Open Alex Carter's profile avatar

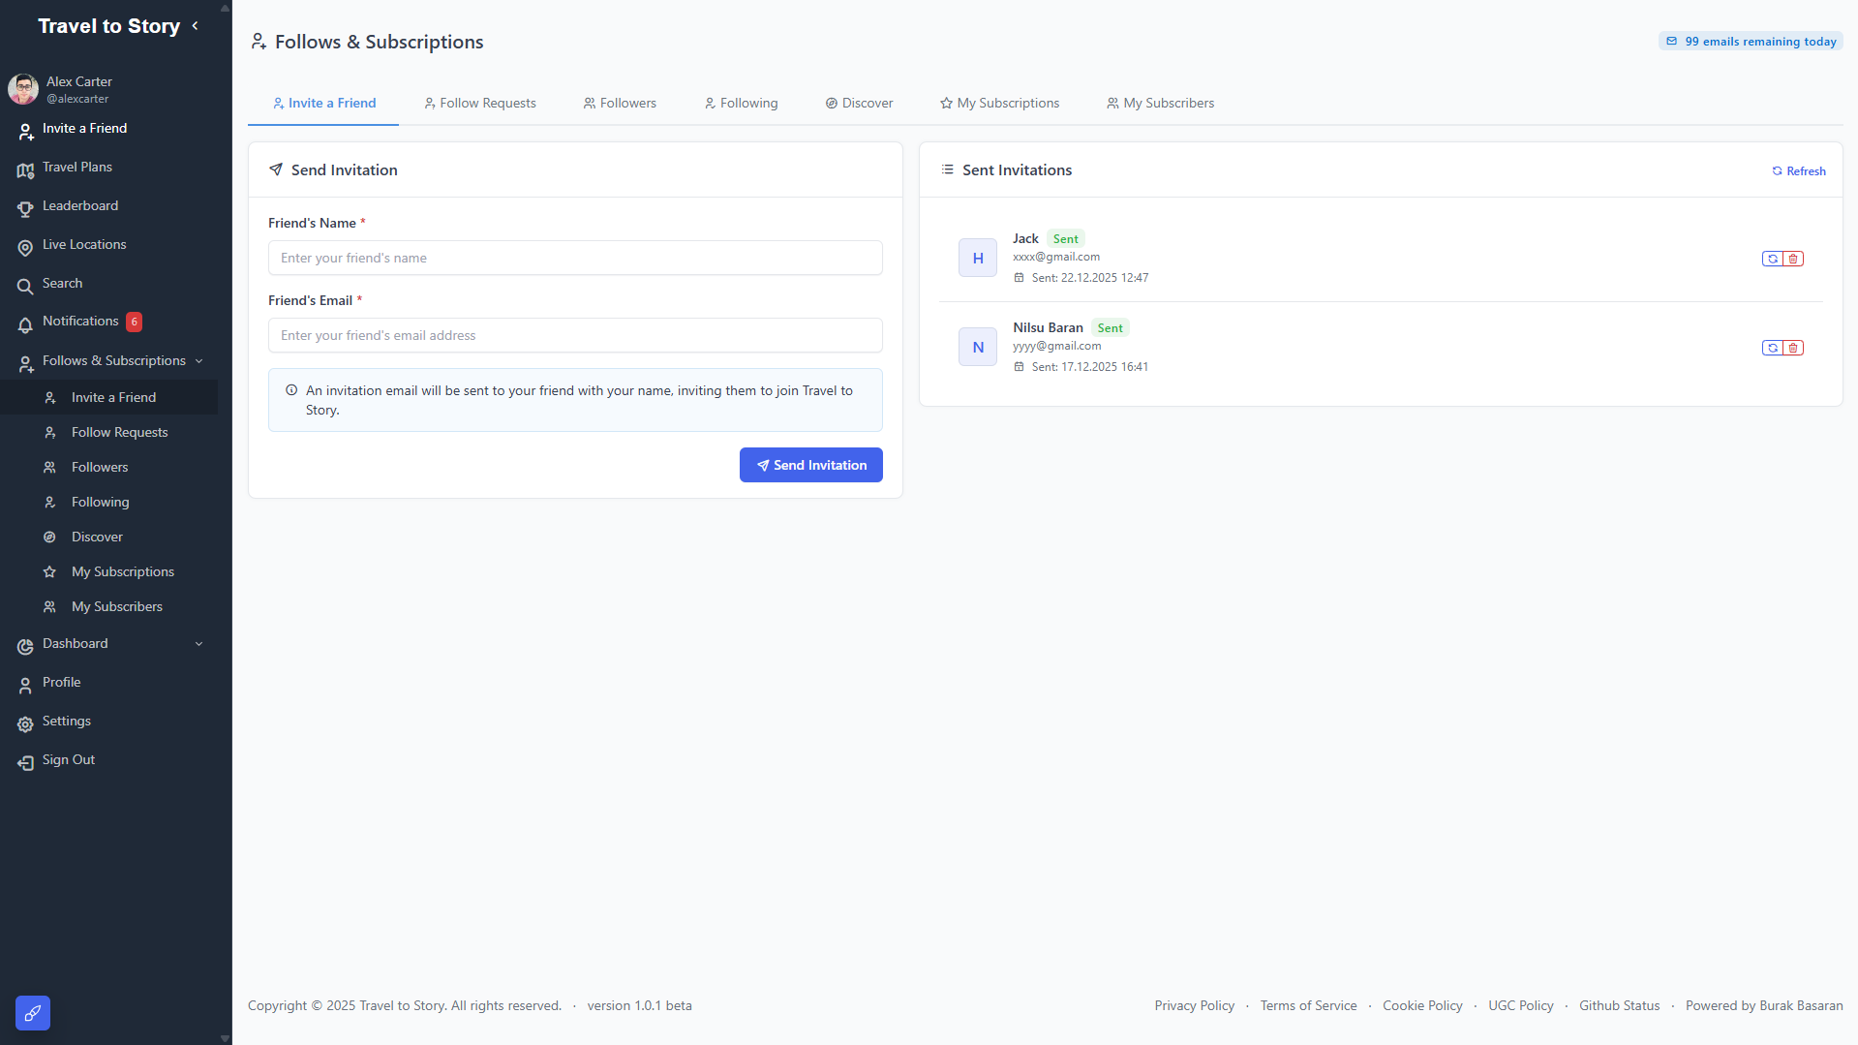coord(23,89)
